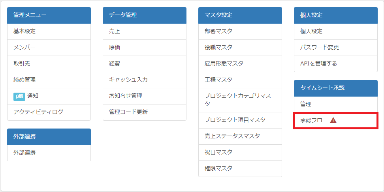Open 基本設定 in 管理メニュー
Screen dimensions: 384x192
(x=49, y=31)
